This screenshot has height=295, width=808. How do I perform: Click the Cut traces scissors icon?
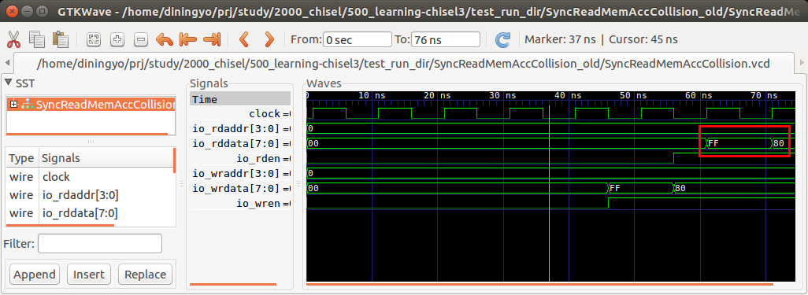tap(13, 39)
